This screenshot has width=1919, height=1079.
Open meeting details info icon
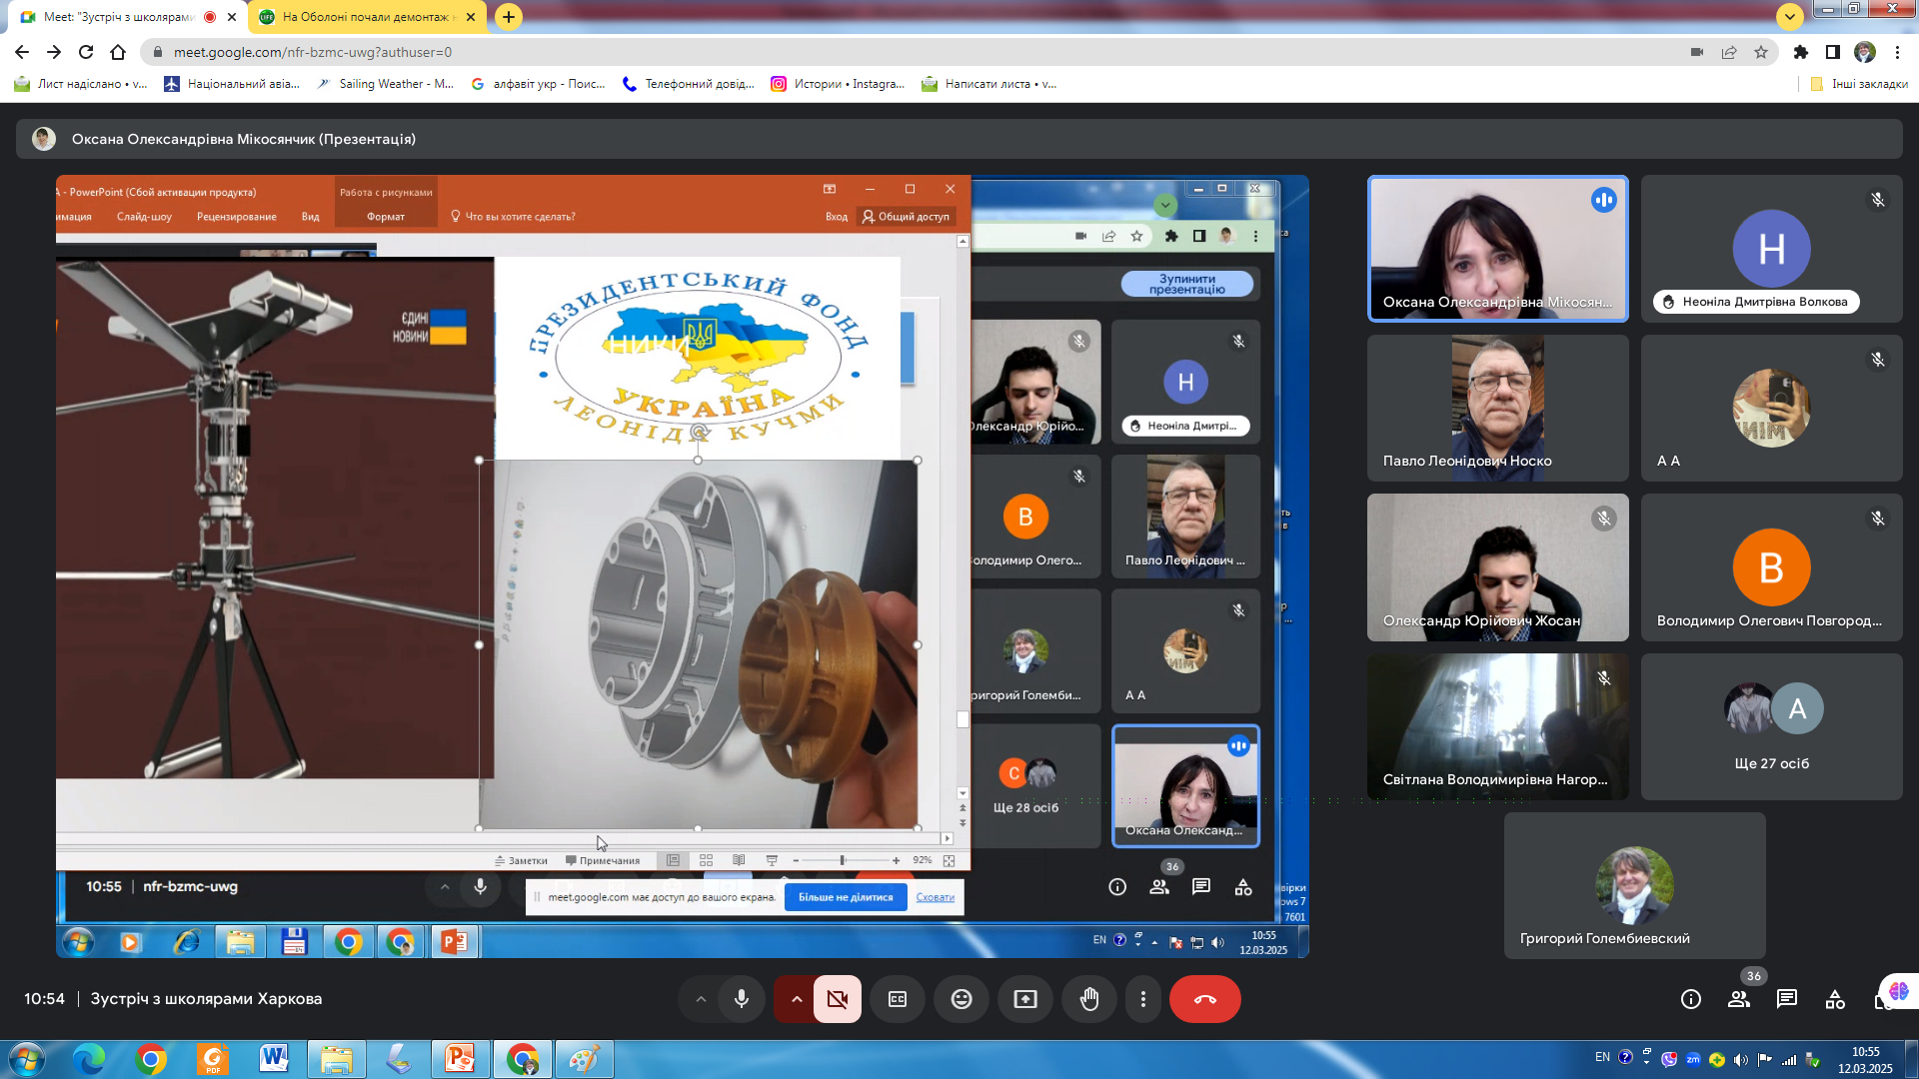[x=1690, y=999]
